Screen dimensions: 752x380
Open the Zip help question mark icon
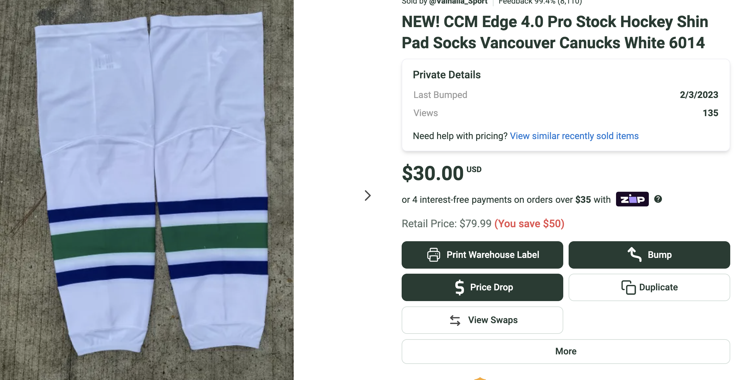tap(658, 199)
